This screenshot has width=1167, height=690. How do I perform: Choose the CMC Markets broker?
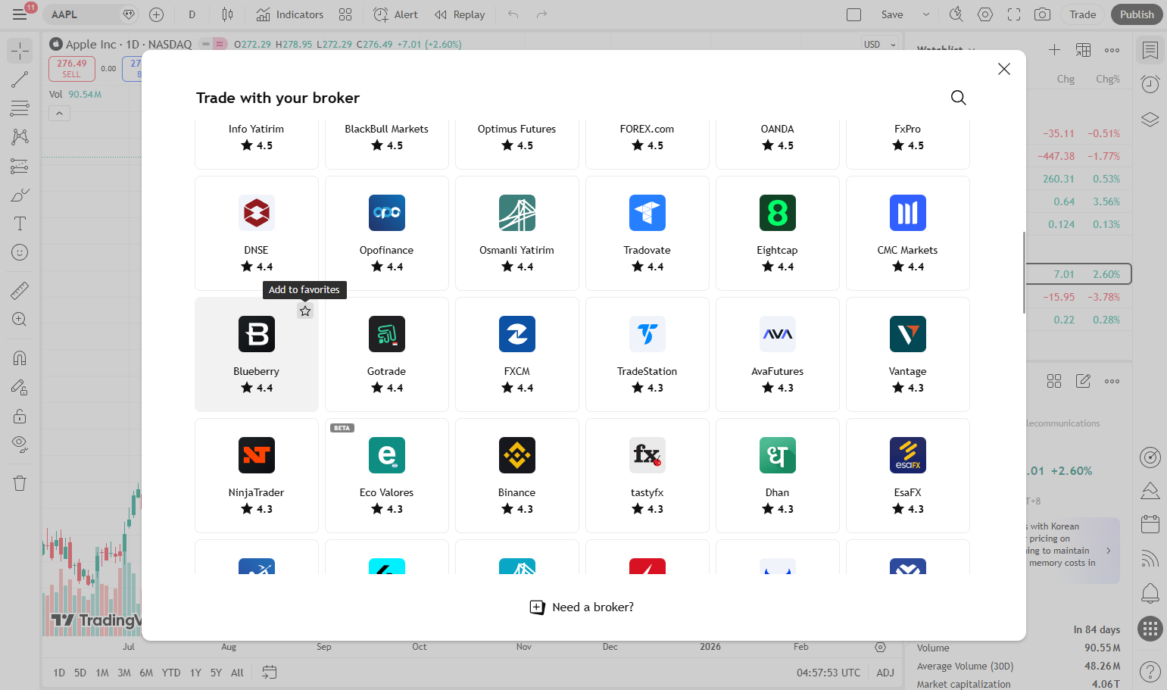click(x=908, y=233)
